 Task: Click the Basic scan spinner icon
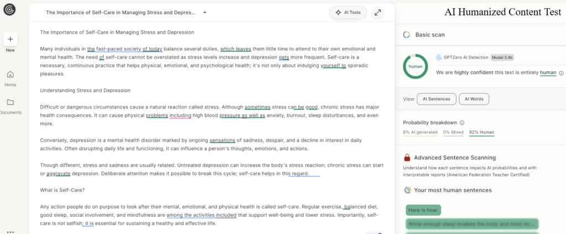(406, 35)
